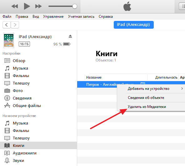The height and width of the screenshot is (166, 185).
Task: Select Фильмы film icon under Настройки
Action: point(7,76)
